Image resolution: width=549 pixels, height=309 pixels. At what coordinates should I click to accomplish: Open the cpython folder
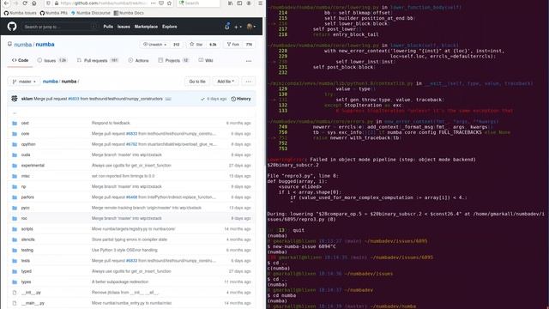point(28,144)
